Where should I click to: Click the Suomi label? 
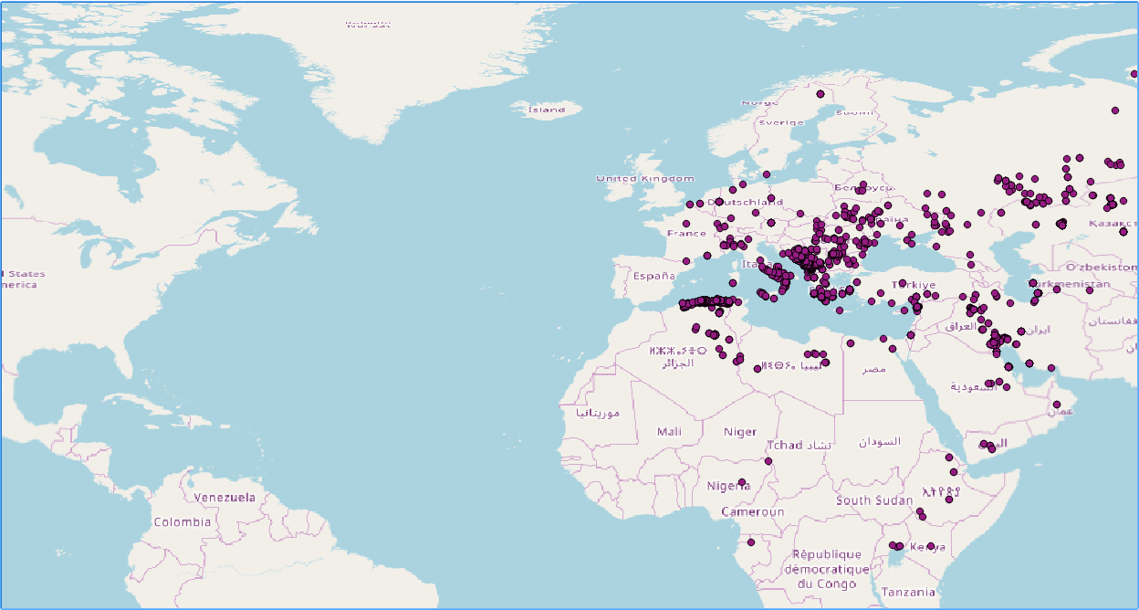pos(855,112)
